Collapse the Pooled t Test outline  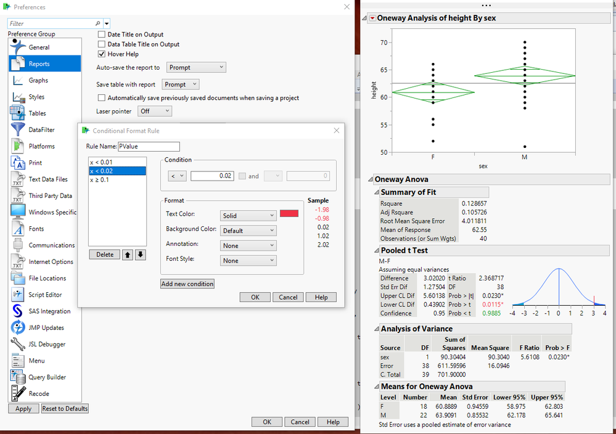coord(376,250)
